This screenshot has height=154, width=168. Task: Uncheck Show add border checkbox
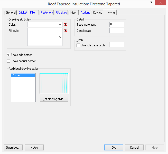click(x=8, y=55)
